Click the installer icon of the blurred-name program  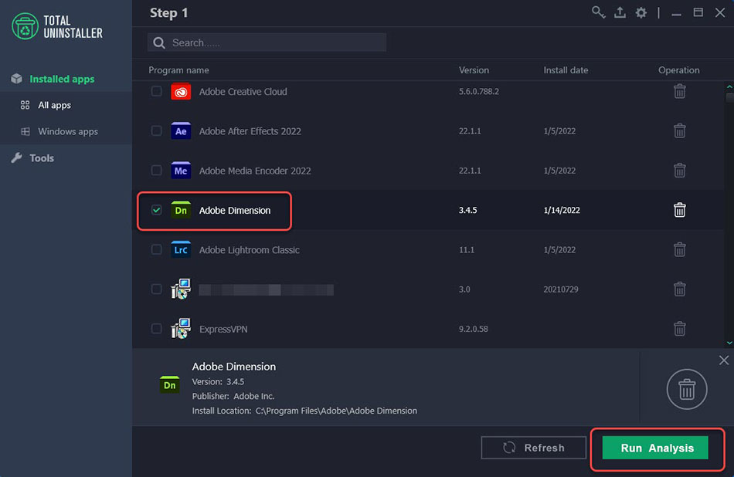coord(181,289)
